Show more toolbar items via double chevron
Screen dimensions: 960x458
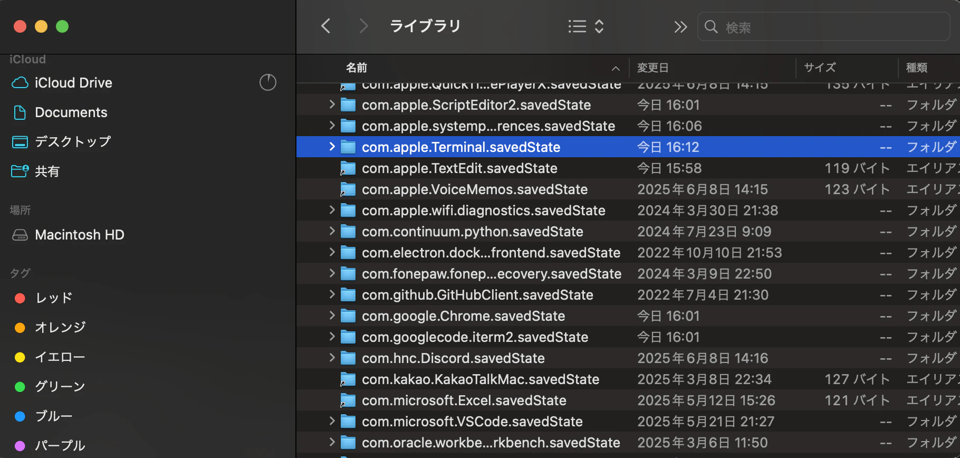680,27
